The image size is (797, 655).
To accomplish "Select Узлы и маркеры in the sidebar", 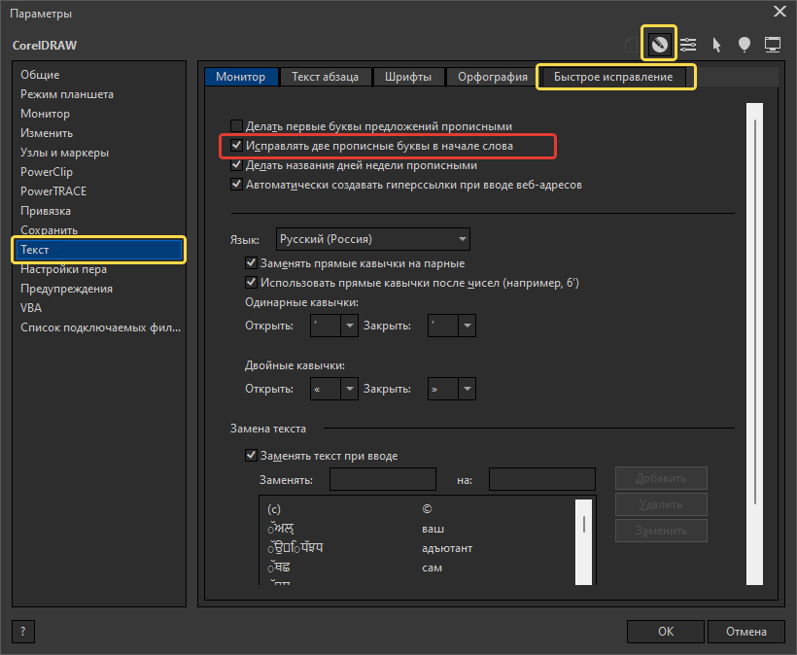I will [64, 153].
